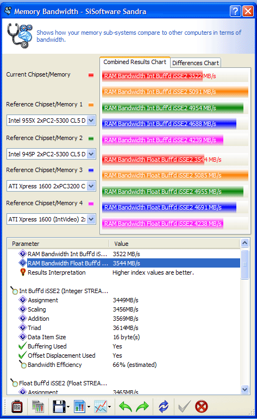Click the red cancel cross icon
The width and height of the screenshot is (257, 419).
[202, 407]
